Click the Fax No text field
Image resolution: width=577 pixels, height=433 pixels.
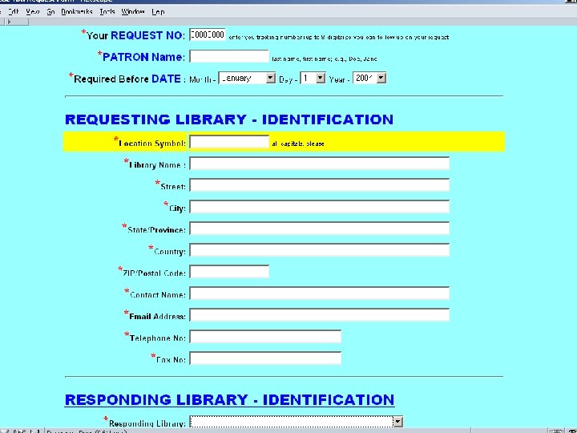pos(265,358)
